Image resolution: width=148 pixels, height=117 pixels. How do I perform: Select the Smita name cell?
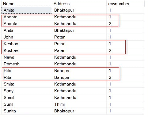(x=27, y=84)
